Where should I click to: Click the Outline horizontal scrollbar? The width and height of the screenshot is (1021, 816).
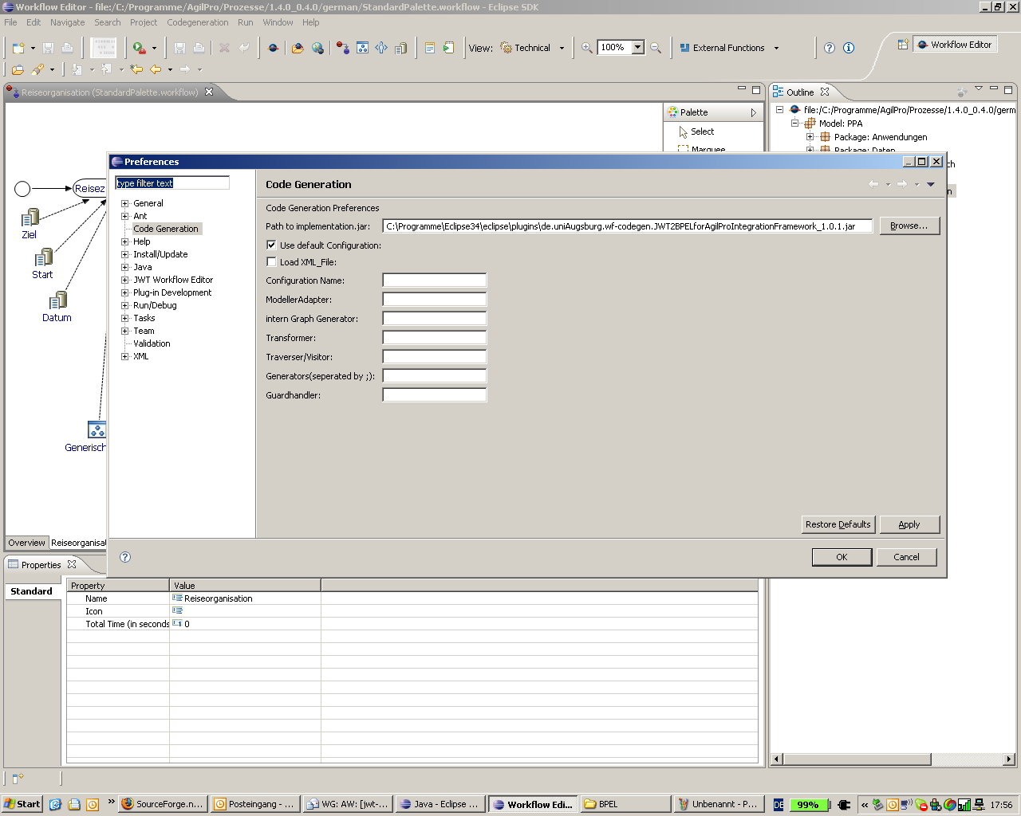click(857, 759)
